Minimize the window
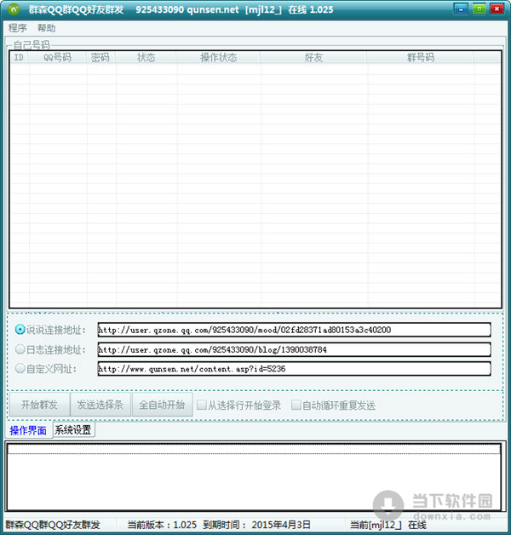511x535 pixels. (461, 9)
